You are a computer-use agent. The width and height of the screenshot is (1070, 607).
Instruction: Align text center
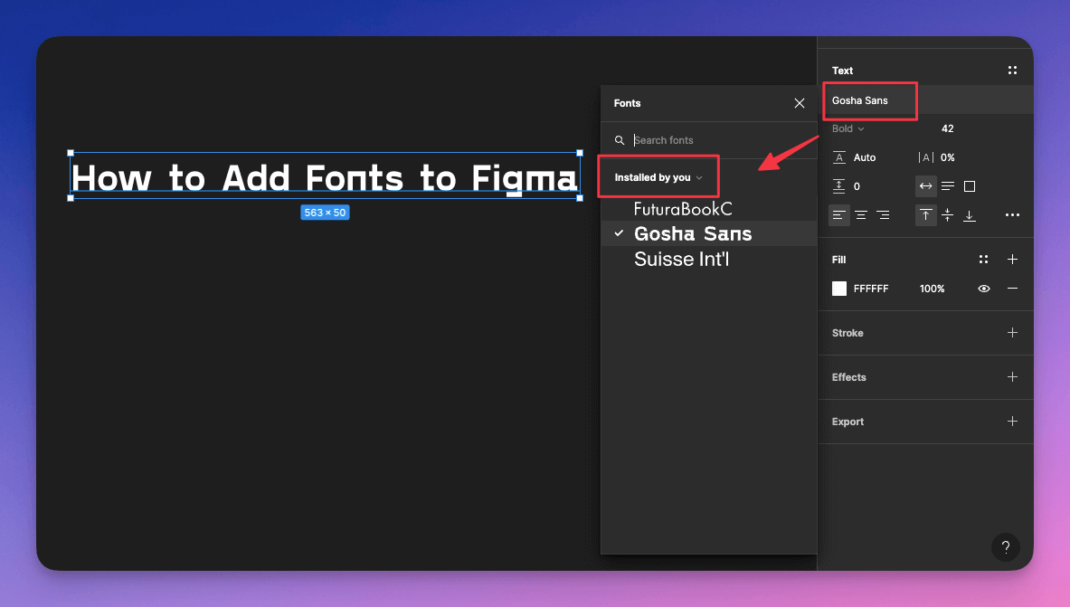point(861,215)
